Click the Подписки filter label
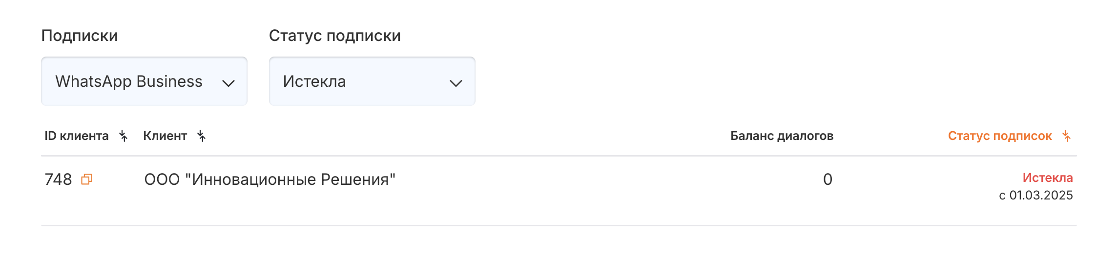 [80, 36]
